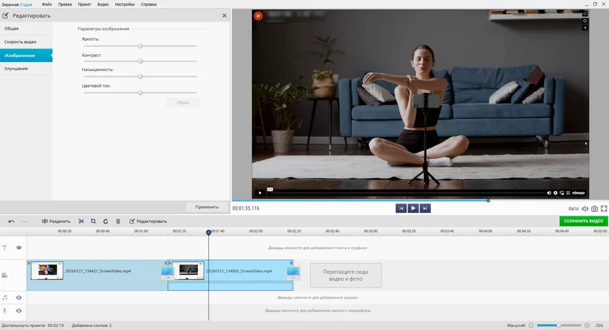Viewport: 609px width, 330px height.
Task: Click the scissors cut icon in timeline toolbar
Action: click(81, 221)
